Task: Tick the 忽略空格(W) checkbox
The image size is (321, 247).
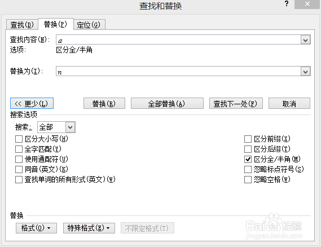Action: (x=248, y=180)
